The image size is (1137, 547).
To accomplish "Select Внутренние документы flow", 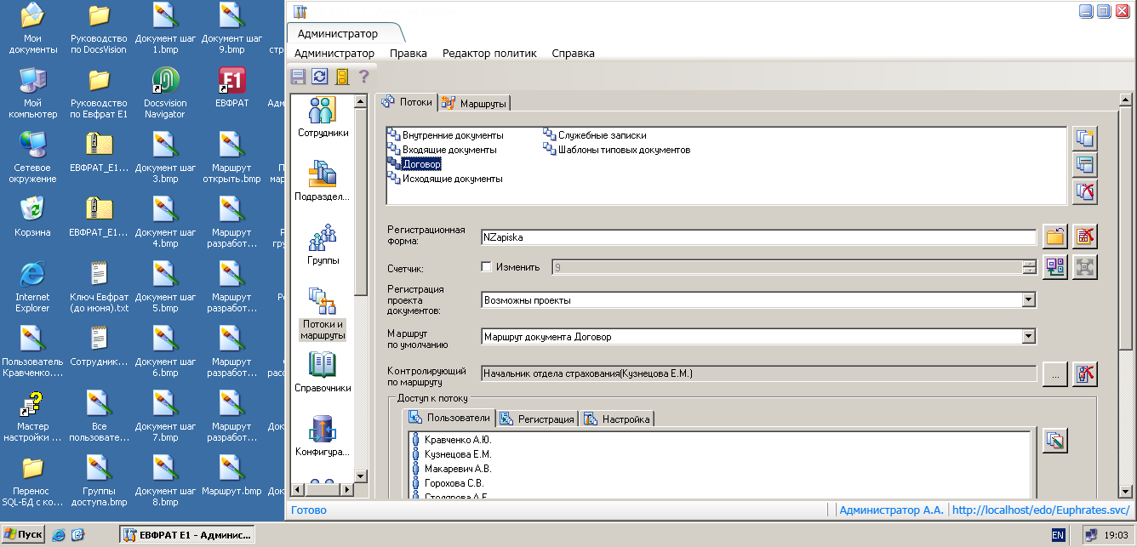I will [x=445, y=135].
